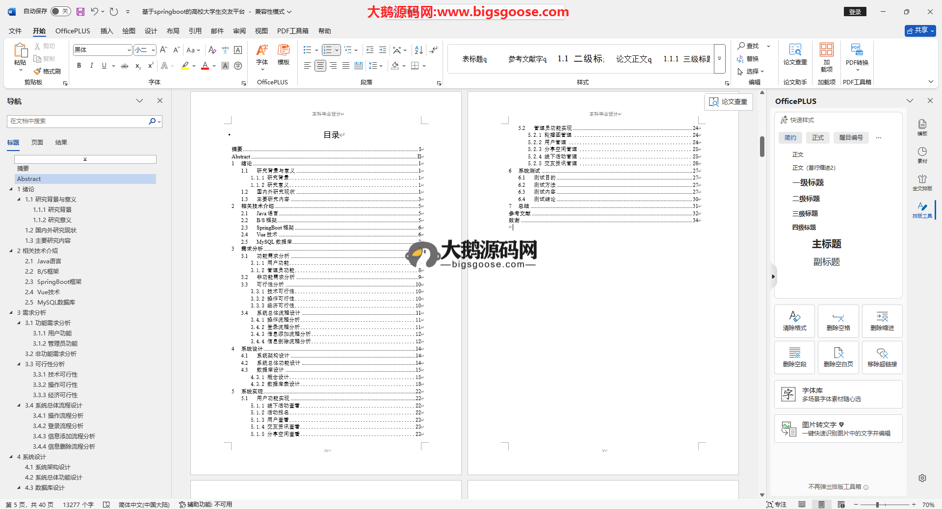Image resolution: width=942 pixels, height=509 pixels.
Task: Toggle underline formatting button
Action: (x=104, y=66)
